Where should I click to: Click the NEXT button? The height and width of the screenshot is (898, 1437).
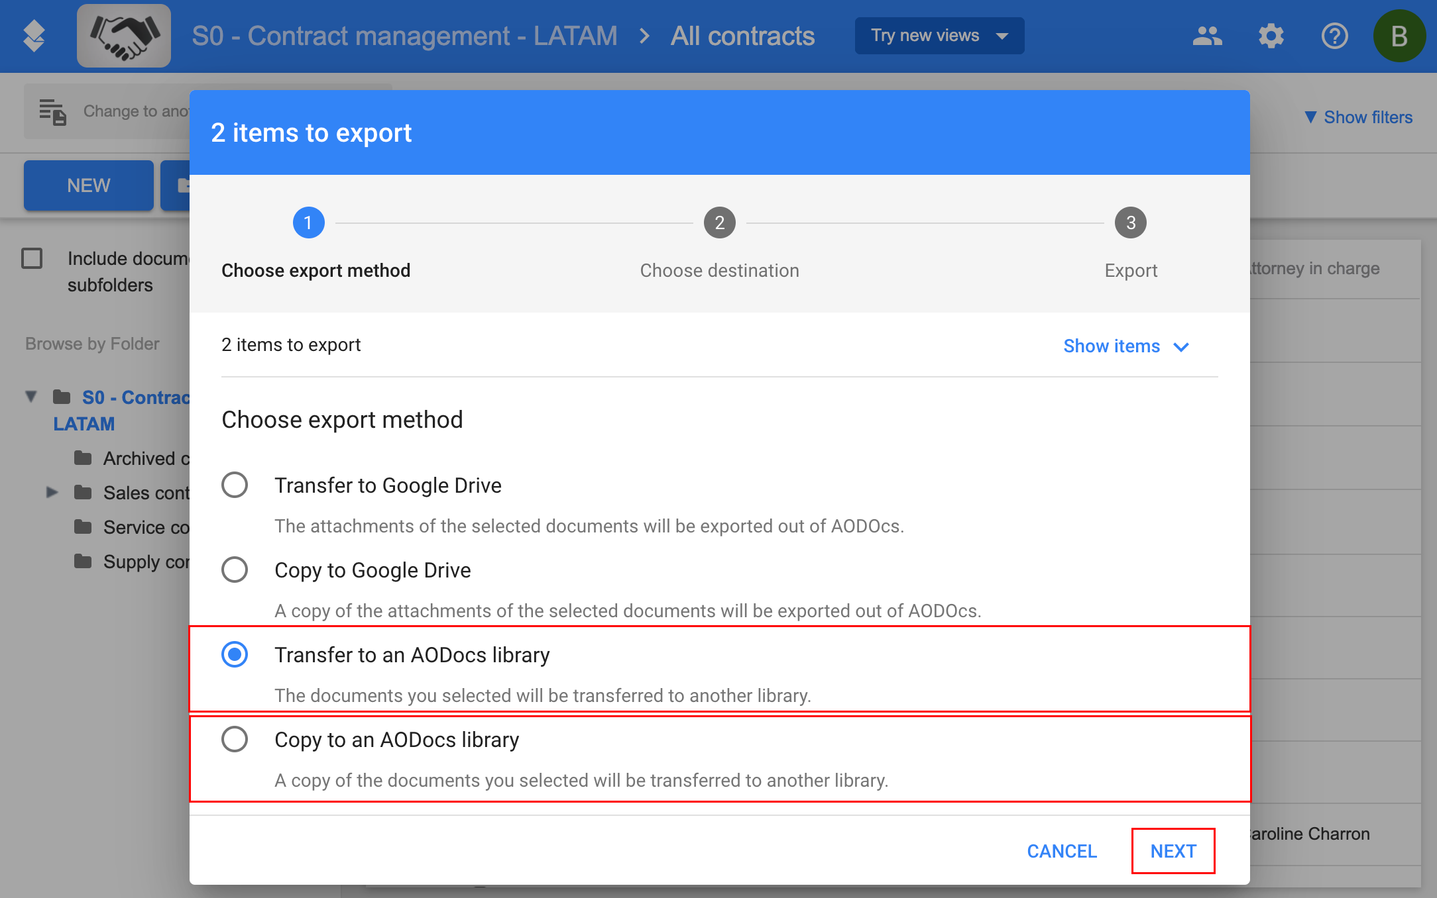(1173, 851)
